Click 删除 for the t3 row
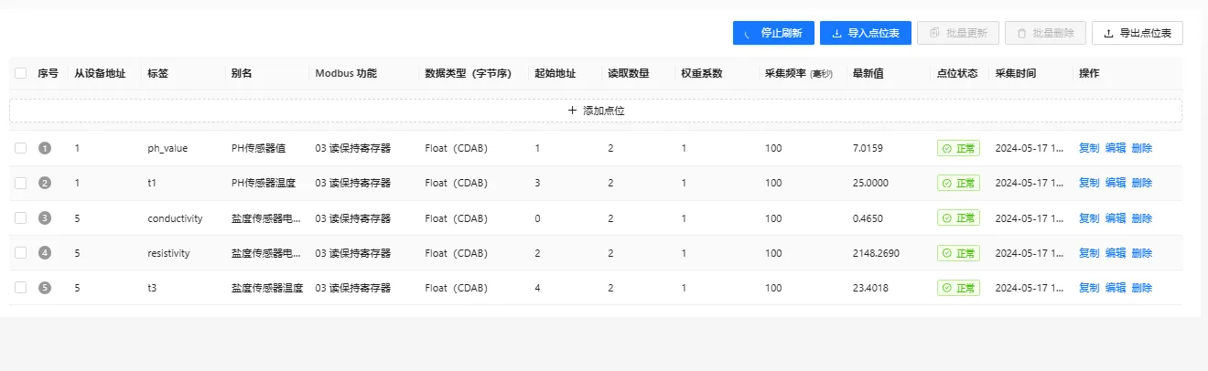 pyautogui.click(x=1142, y=288)
